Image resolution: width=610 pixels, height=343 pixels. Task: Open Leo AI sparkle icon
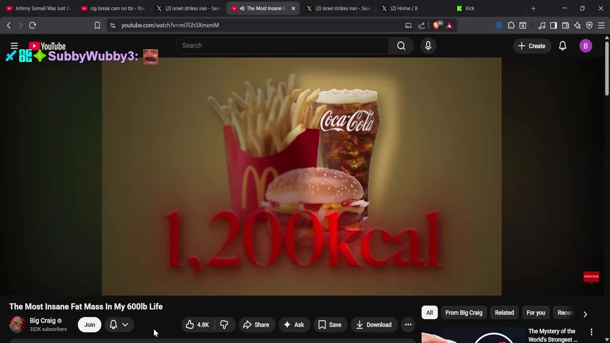(x=578, y=25)
